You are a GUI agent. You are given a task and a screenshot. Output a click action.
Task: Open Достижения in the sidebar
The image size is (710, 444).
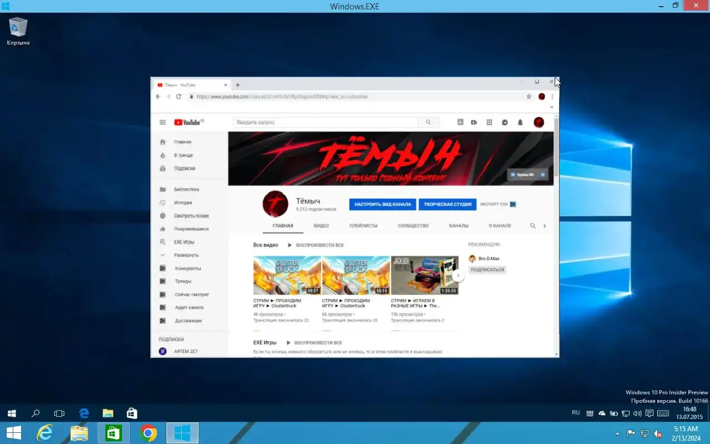187,321
